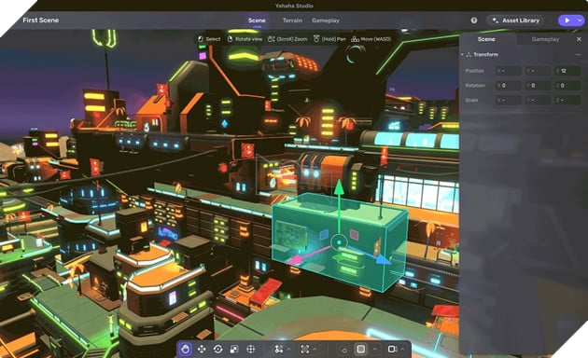
Task: Open the Transform section more options
Action: pos(579,55)
